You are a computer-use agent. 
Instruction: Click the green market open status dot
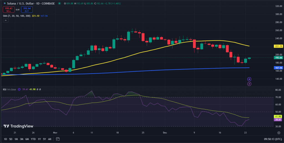[59, 3]
